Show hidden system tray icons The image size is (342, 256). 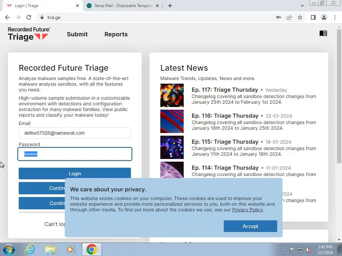coord(284,250)
